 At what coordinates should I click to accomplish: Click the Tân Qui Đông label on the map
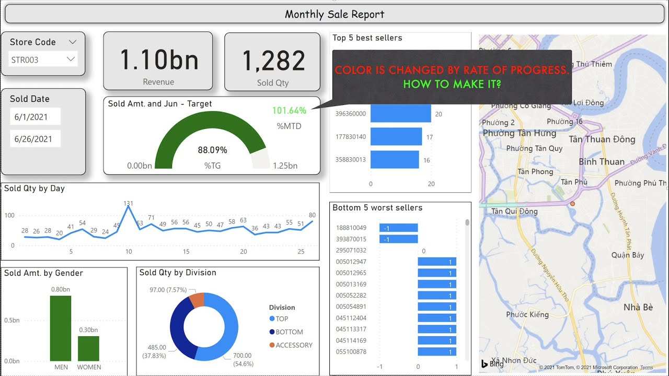coord(515,211)
